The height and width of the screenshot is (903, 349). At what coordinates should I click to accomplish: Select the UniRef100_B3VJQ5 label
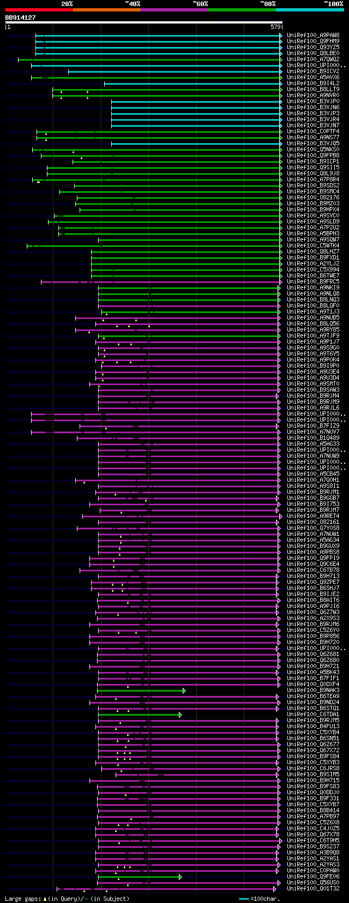click(313, 143)
